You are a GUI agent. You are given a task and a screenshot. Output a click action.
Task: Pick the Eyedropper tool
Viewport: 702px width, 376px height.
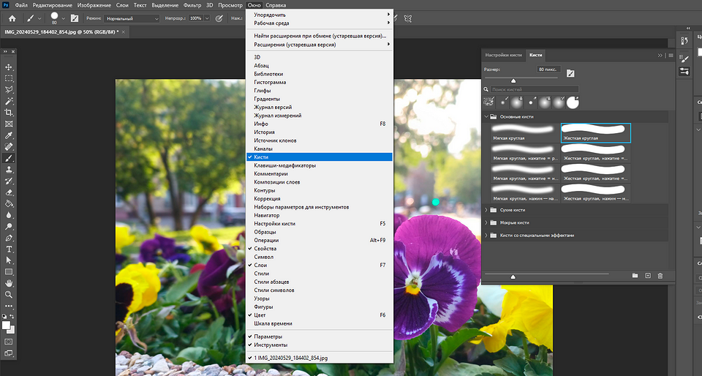click(x=10, y=135)
